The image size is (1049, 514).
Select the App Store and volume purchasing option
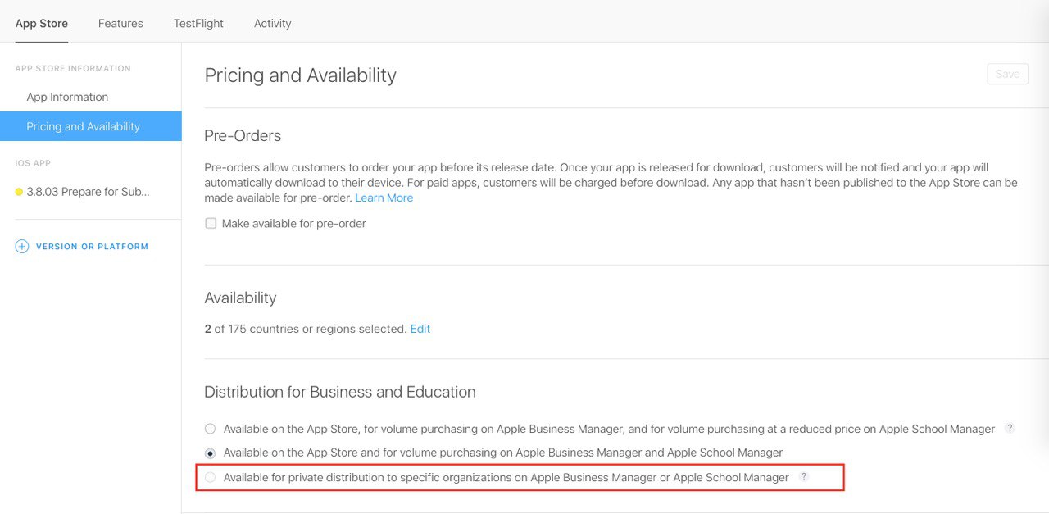tap(211, 453)
